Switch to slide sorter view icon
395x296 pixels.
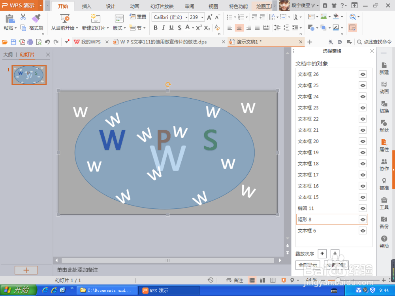(x=263, y=280)
